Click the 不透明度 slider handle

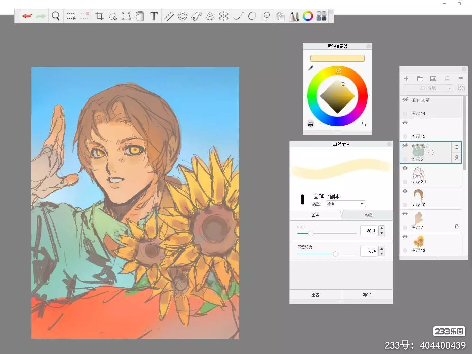point(335,254)
